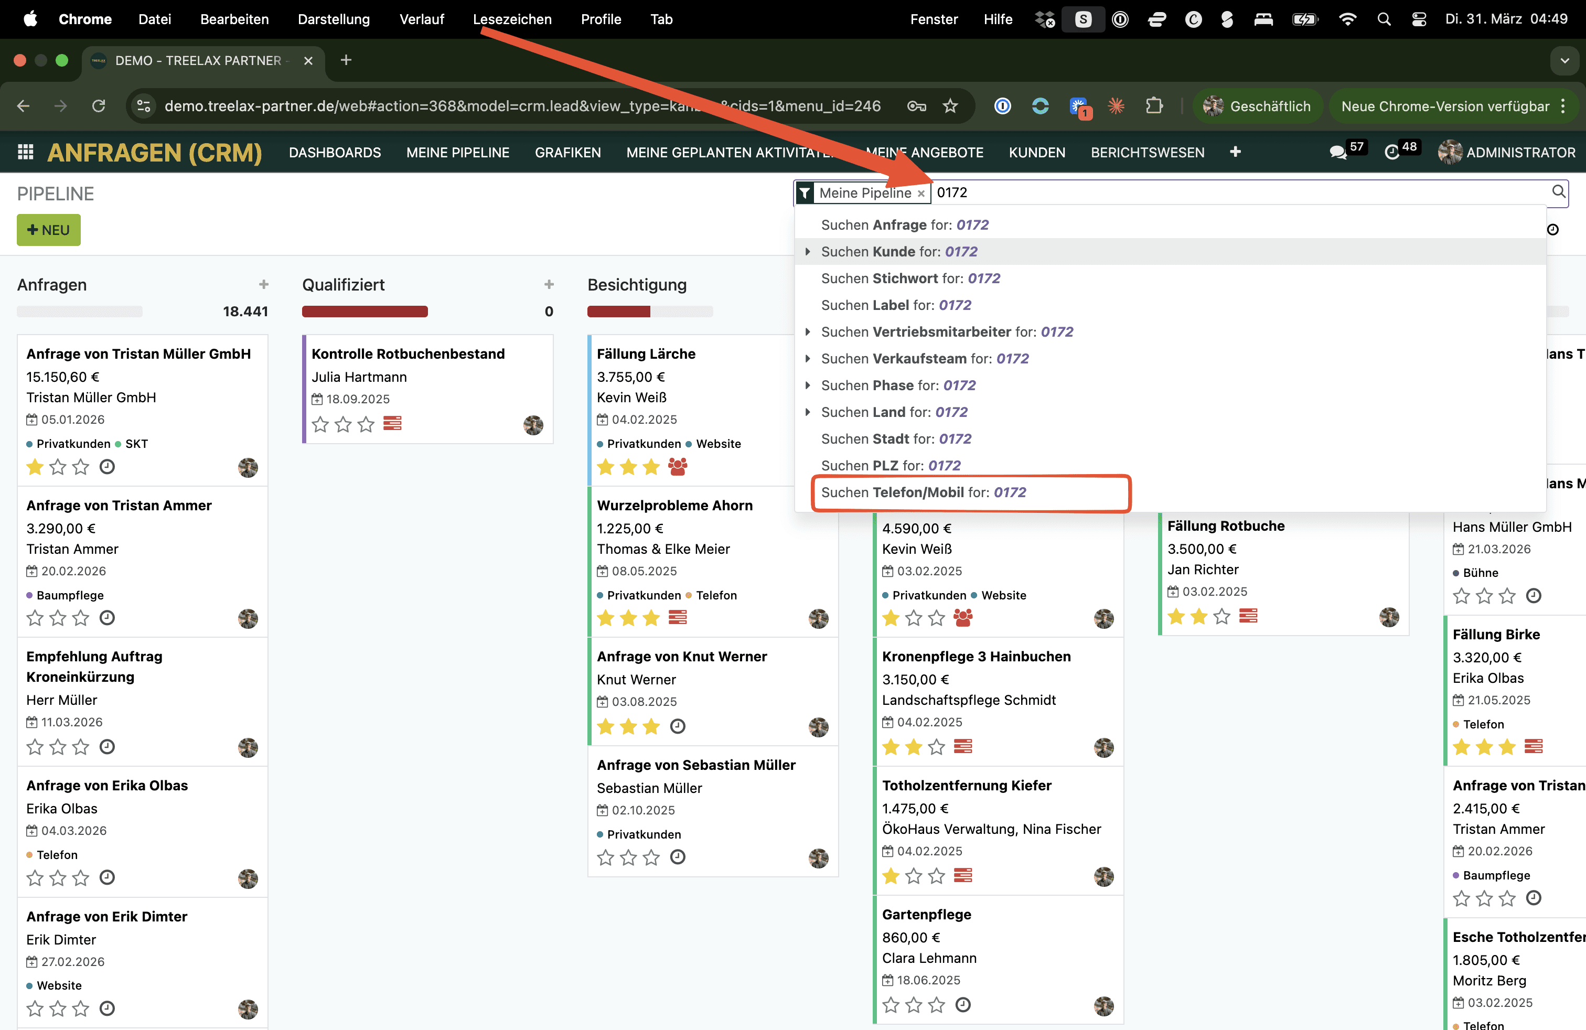1586x1030 pixels.
Task: Click the NEU button
Action: click(49, 230)
